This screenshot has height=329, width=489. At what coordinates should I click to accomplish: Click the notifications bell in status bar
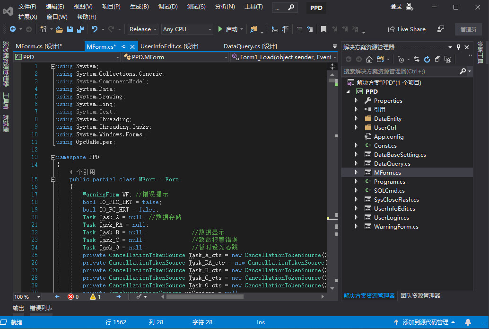point(468,322)
